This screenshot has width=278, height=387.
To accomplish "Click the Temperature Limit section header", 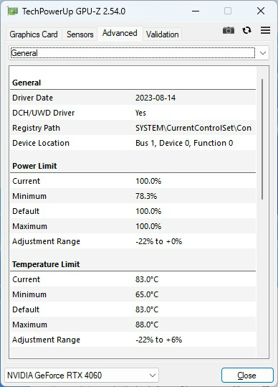I will point(46,264).
